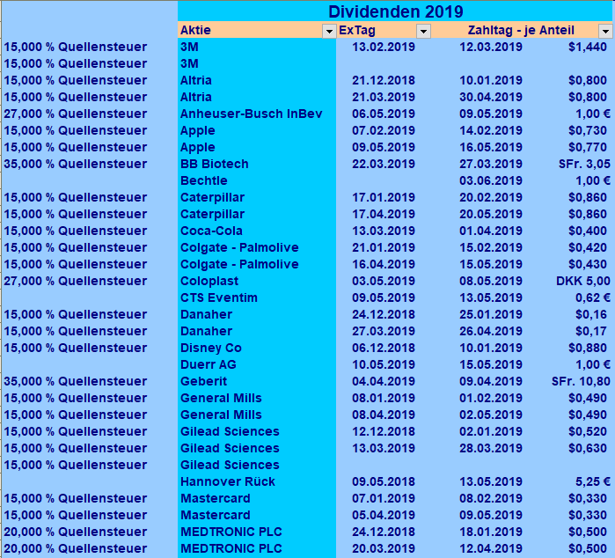Select payment date 03.06.2019 for Bechtle
This screenshot has width=615, height=558.
click(491, 180)
